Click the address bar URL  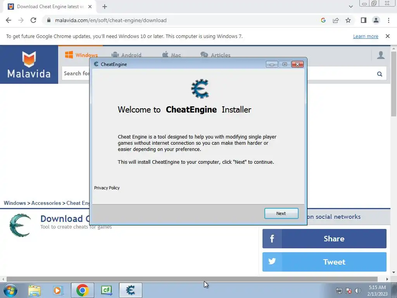(110, 20)
